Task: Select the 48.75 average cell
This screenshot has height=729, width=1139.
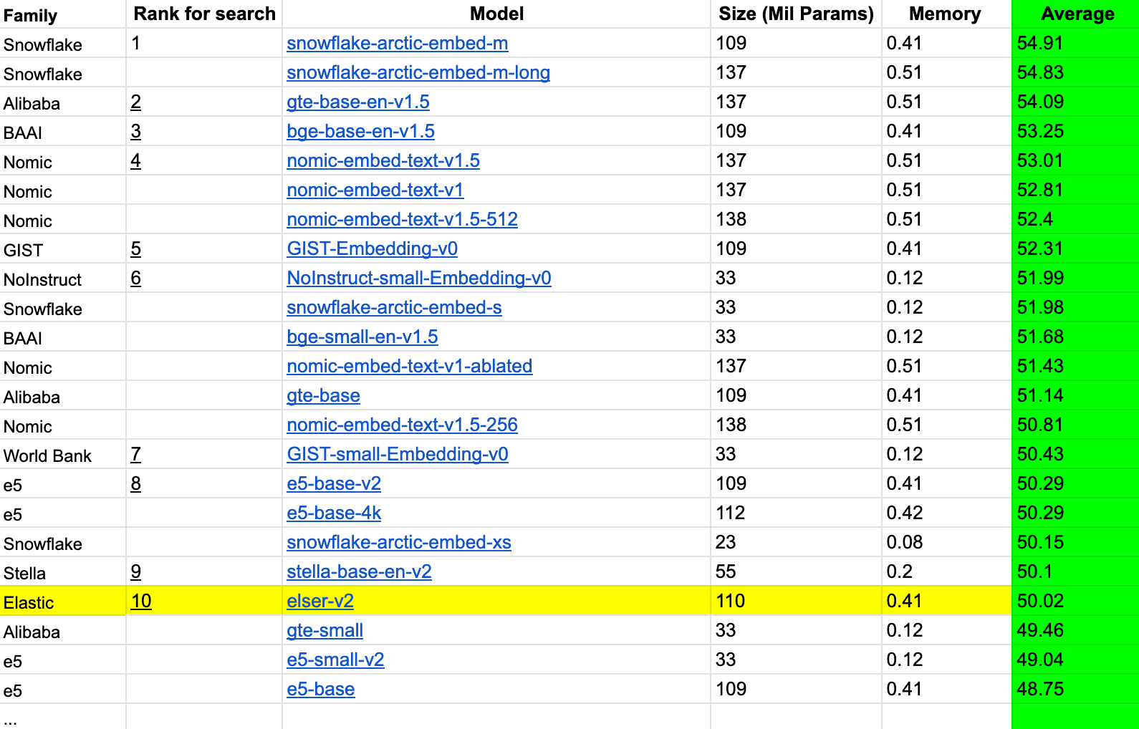Action: coord(1075,690)
